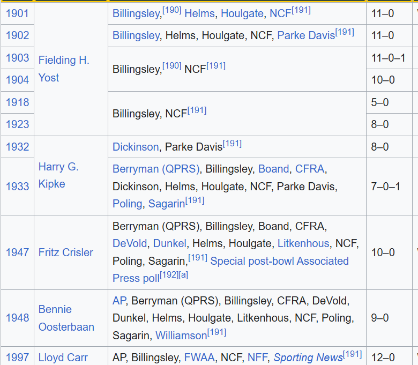Click Billingsley link in the 1902 row
This screenshot has width=418, height=365.
136,35
